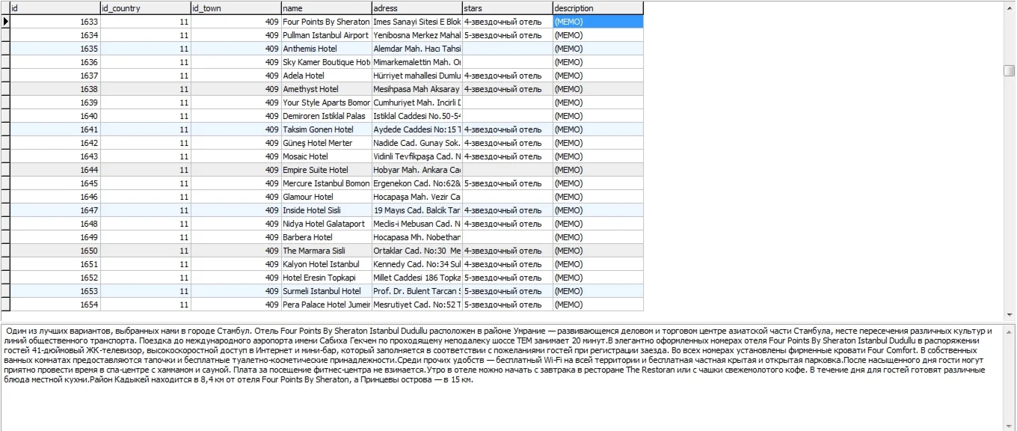The height and width of the screenshot is (431, 1017).
Task: Select the "Anthemis Hotel" name cell
Action: coord(326,49)
